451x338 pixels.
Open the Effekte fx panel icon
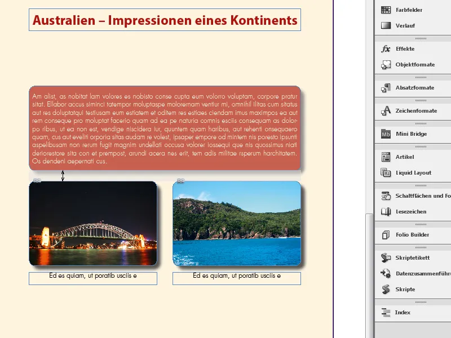coord(386,49)
